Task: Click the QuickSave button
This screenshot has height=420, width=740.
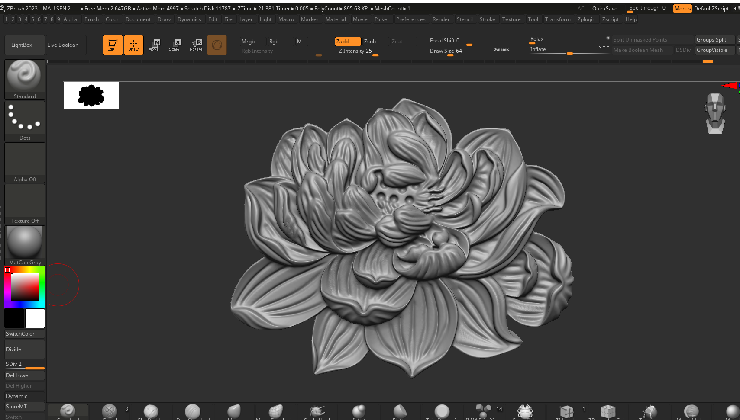Action: click(x=604, y=9)
